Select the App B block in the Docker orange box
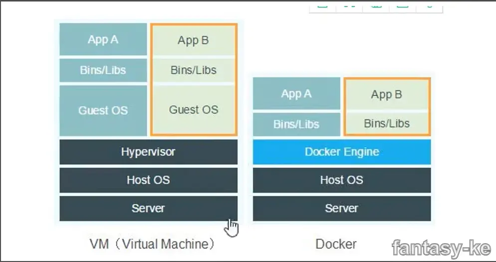Image resolution: width=496 pixels, height=262 pixels. pyautogui.click(x=386, y=94)
